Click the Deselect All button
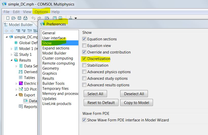The image size is (208, 135). click(x=134, y=94)
